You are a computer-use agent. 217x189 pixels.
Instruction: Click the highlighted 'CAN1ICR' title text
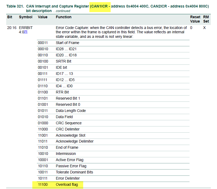coord(99,6)
